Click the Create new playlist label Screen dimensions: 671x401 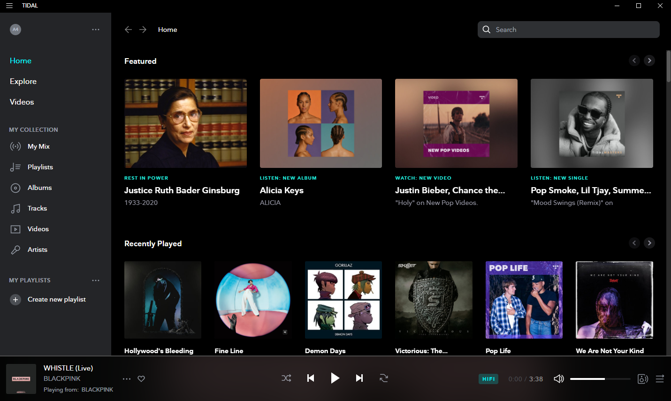[57, 300]
